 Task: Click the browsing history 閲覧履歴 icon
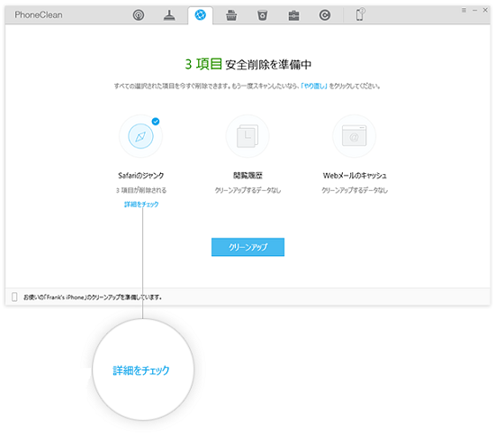(247, 136)
